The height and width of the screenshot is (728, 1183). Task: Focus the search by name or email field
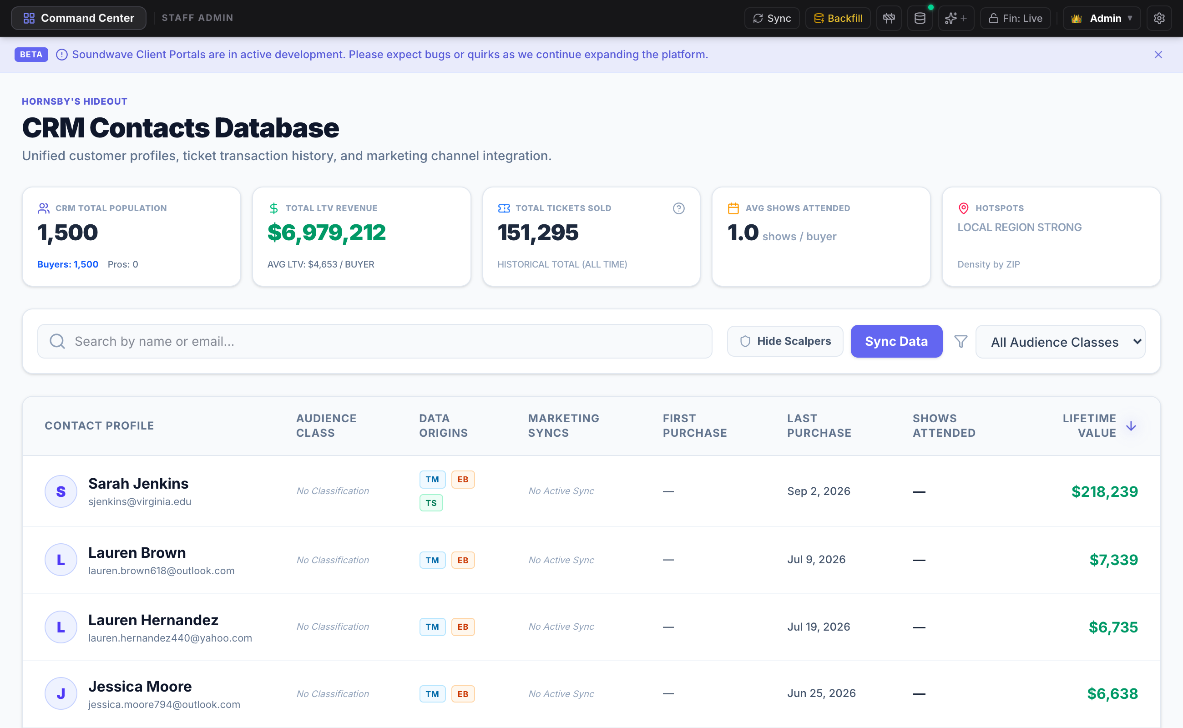[374, 341]
